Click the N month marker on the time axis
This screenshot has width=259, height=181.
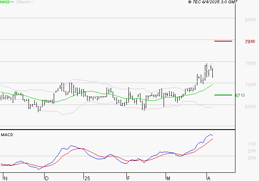pyautogui.click(x=5, y=179)
